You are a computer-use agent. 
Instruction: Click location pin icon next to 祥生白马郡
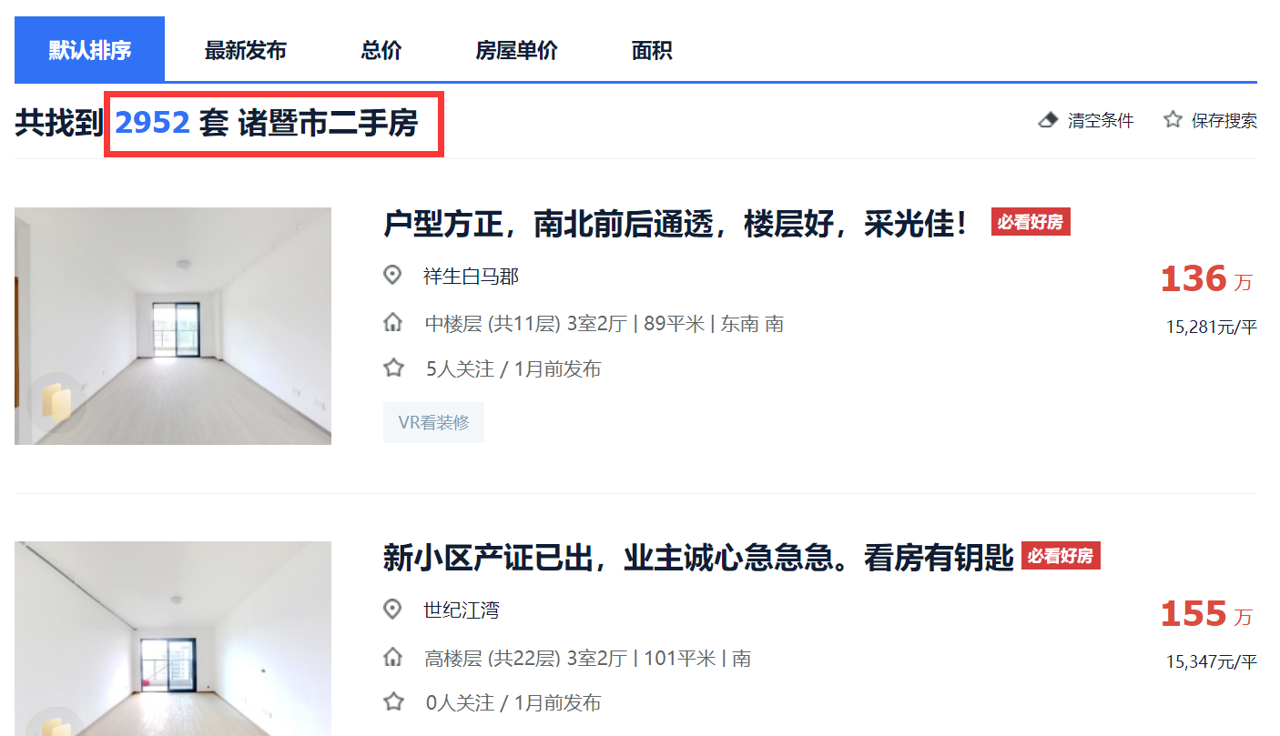click(x=392, y=275)
